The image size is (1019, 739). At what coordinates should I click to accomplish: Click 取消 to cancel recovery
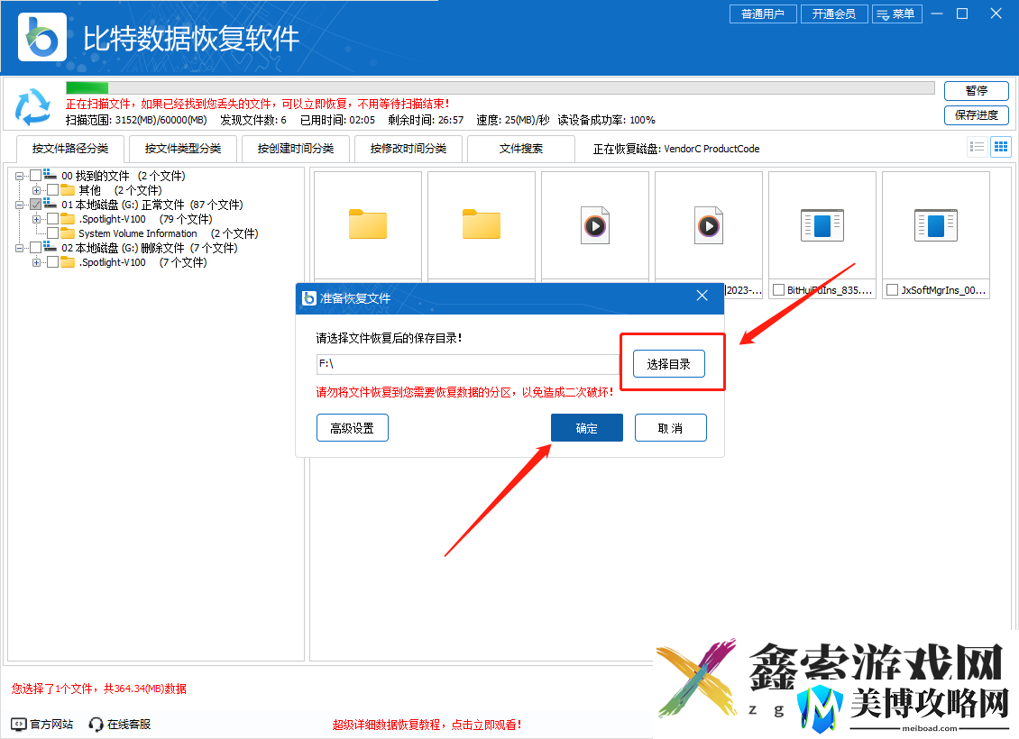click(x=671, y=428)
